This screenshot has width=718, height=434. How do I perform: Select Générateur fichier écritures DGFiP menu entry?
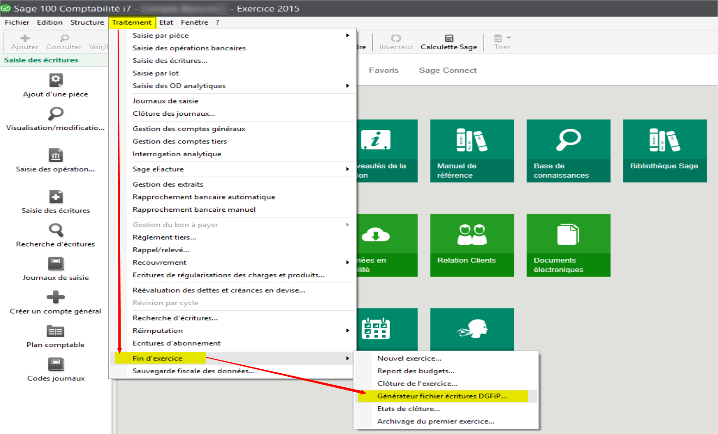[442, 396]
